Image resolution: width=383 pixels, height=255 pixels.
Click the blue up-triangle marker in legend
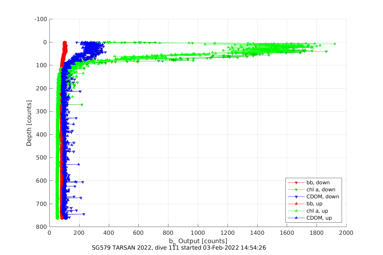click(296, 218)
